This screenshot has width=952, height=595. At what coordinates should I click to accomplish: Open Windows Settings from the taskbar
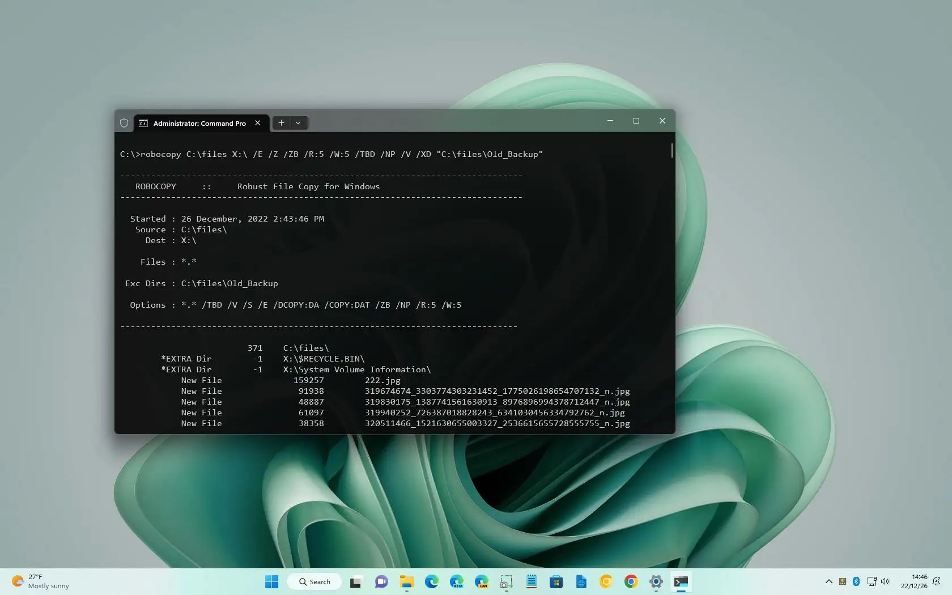(656, 581)
